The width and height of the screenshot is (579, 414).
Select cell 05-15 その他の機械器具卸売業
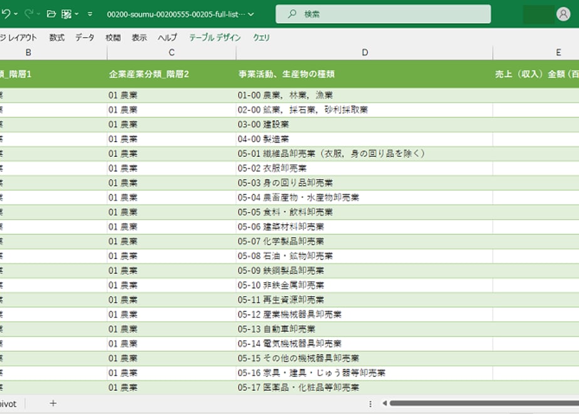(365, 358)
